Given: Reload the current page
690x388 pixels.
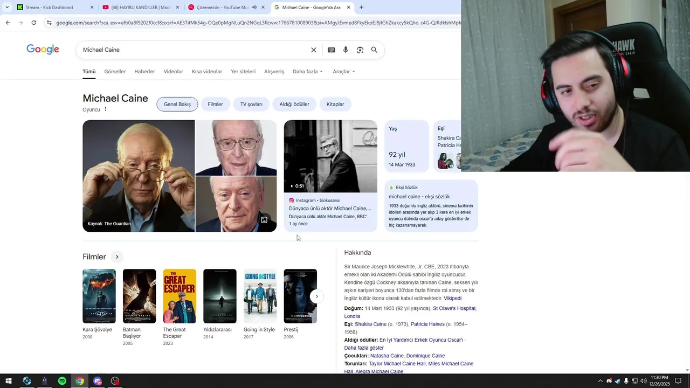Looking at the screenshot, I should (x=33, y=23).
